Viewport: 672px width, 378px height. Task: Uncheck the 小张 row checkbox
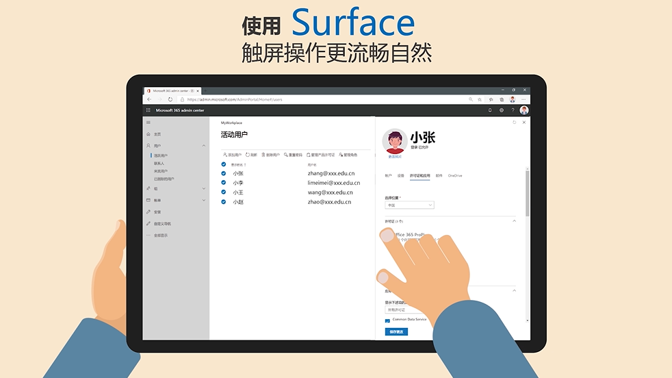[223, 173]
